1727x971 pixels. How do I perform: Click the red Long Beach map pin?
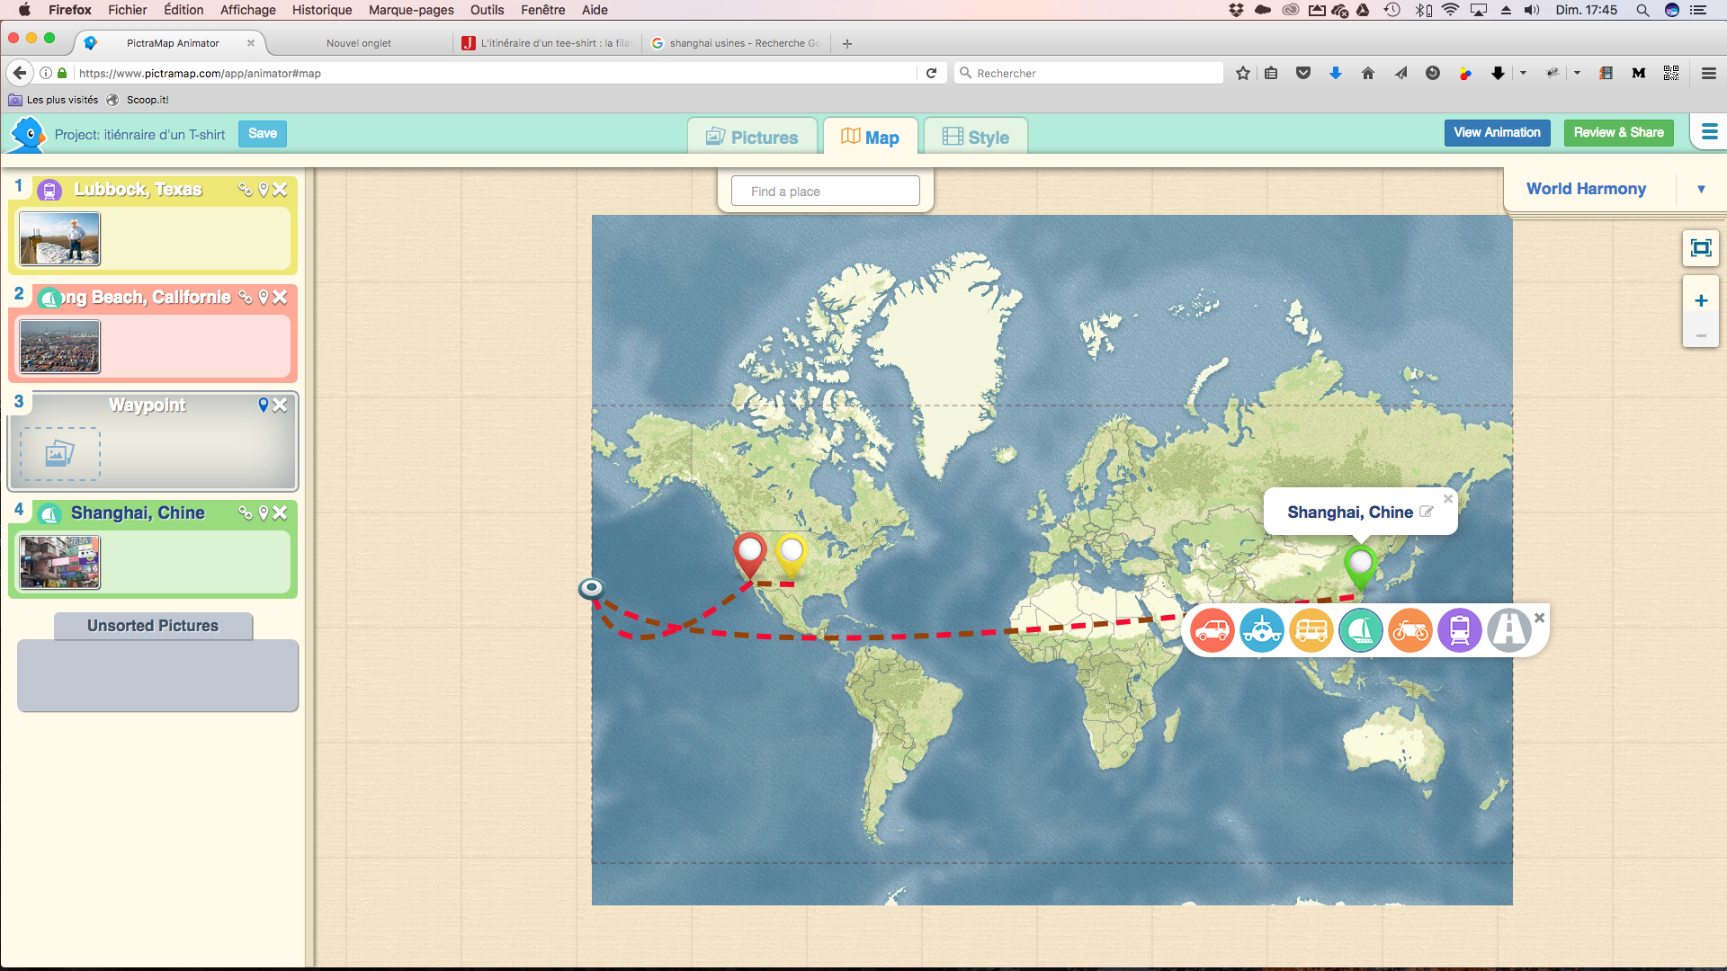point(749,554)
